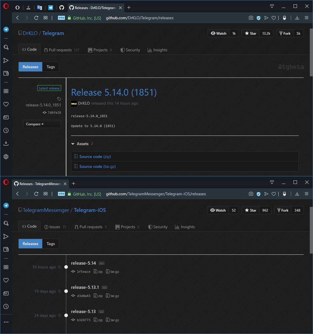Open Insights tab in DrKLO repo
313x334 pixels.
point(158,50)
